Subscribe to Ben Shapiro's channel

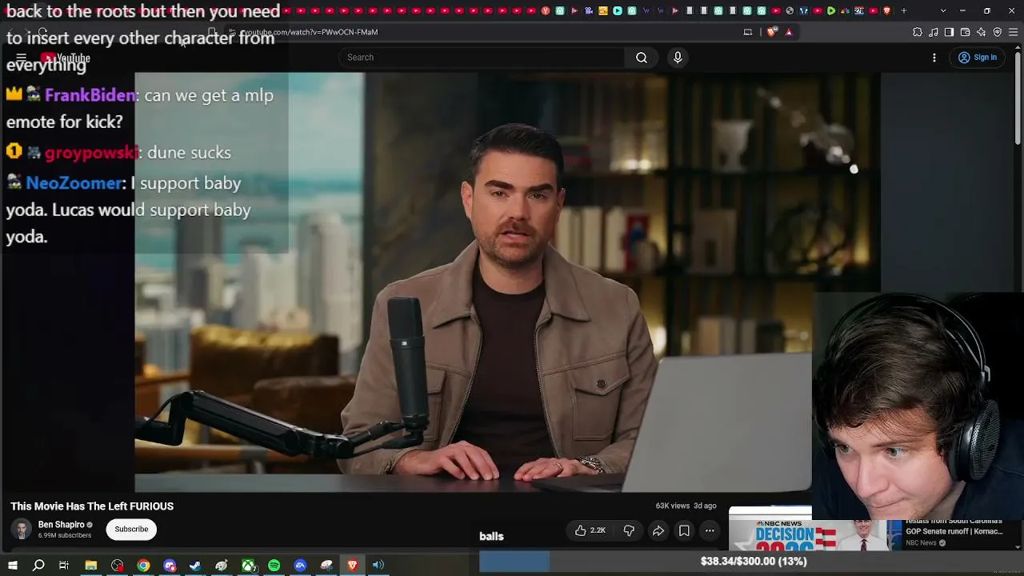[131, 529]
